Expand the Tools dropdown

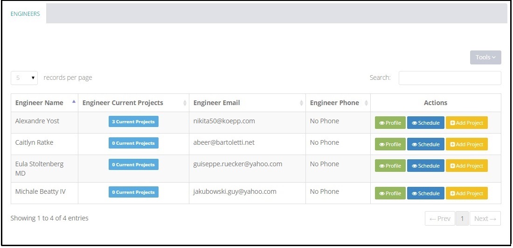pyautogui.click(x=485, y=57)
